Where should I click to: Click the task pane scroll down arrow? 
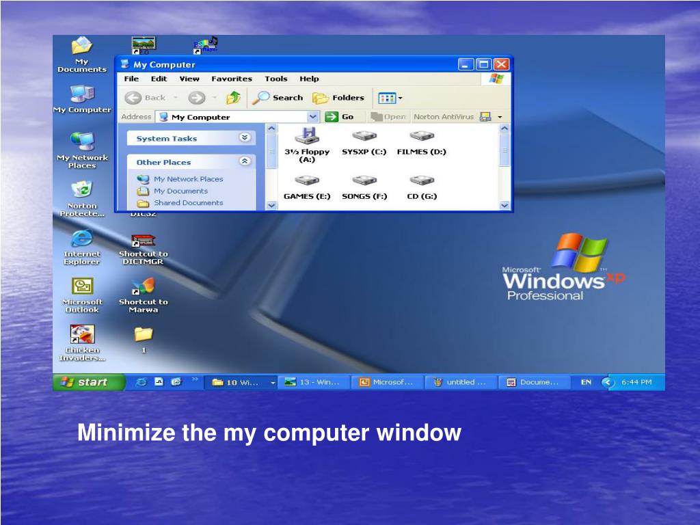point(271,205)
